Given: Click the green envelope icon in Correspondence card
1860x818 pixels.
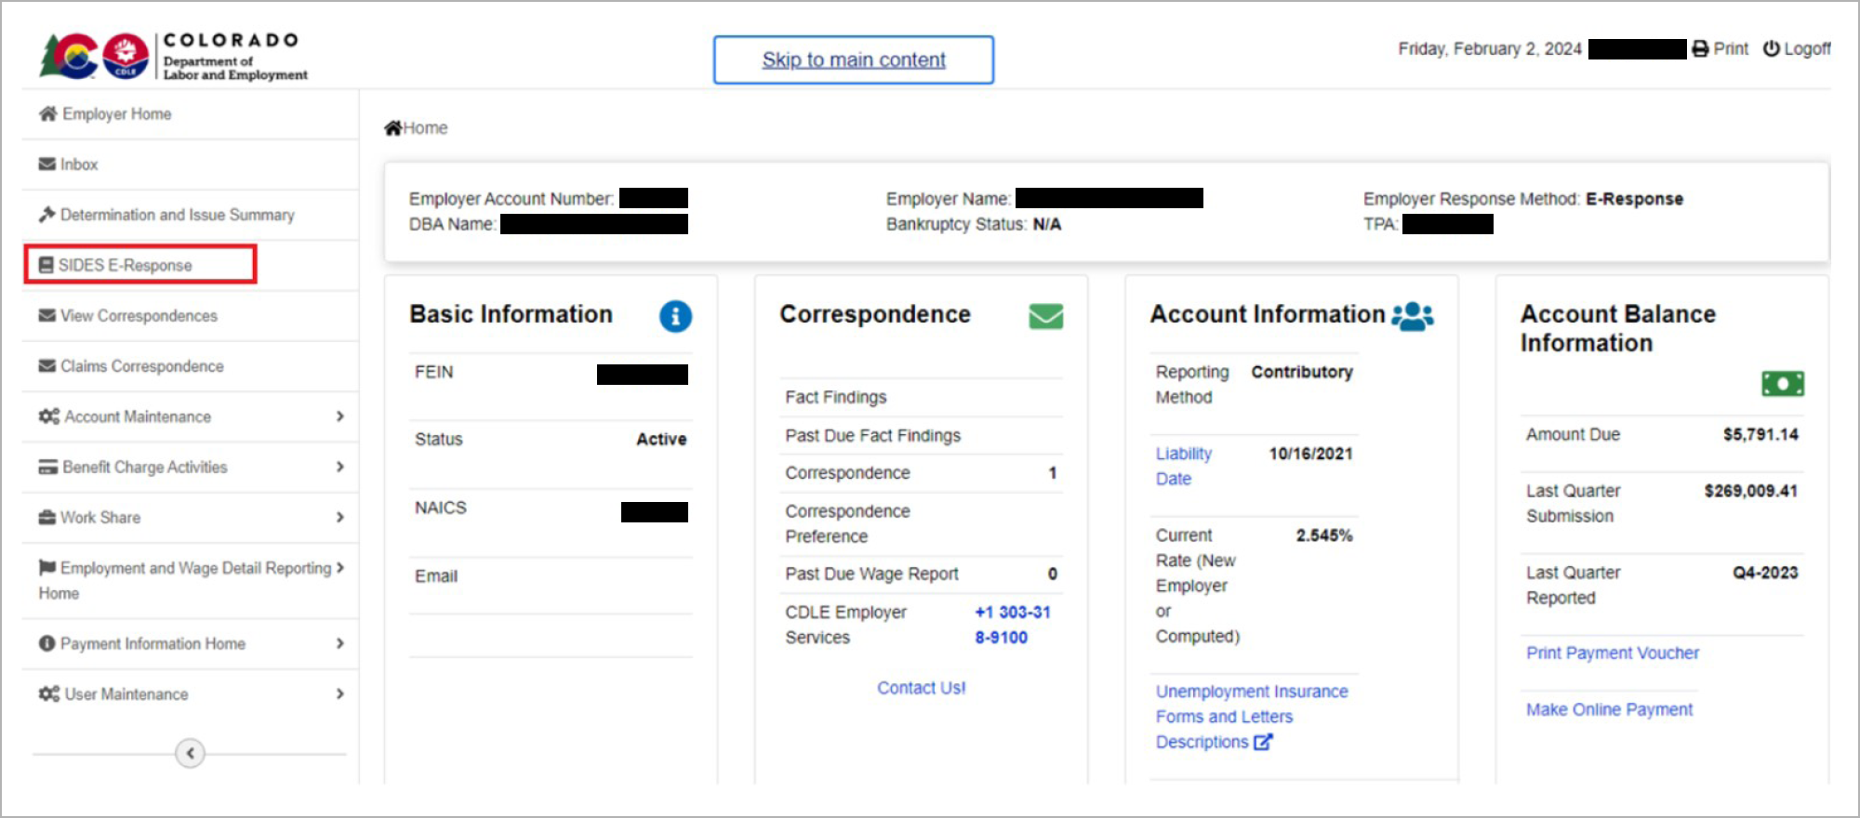Looking at the screenshot, I should 1045,316.
